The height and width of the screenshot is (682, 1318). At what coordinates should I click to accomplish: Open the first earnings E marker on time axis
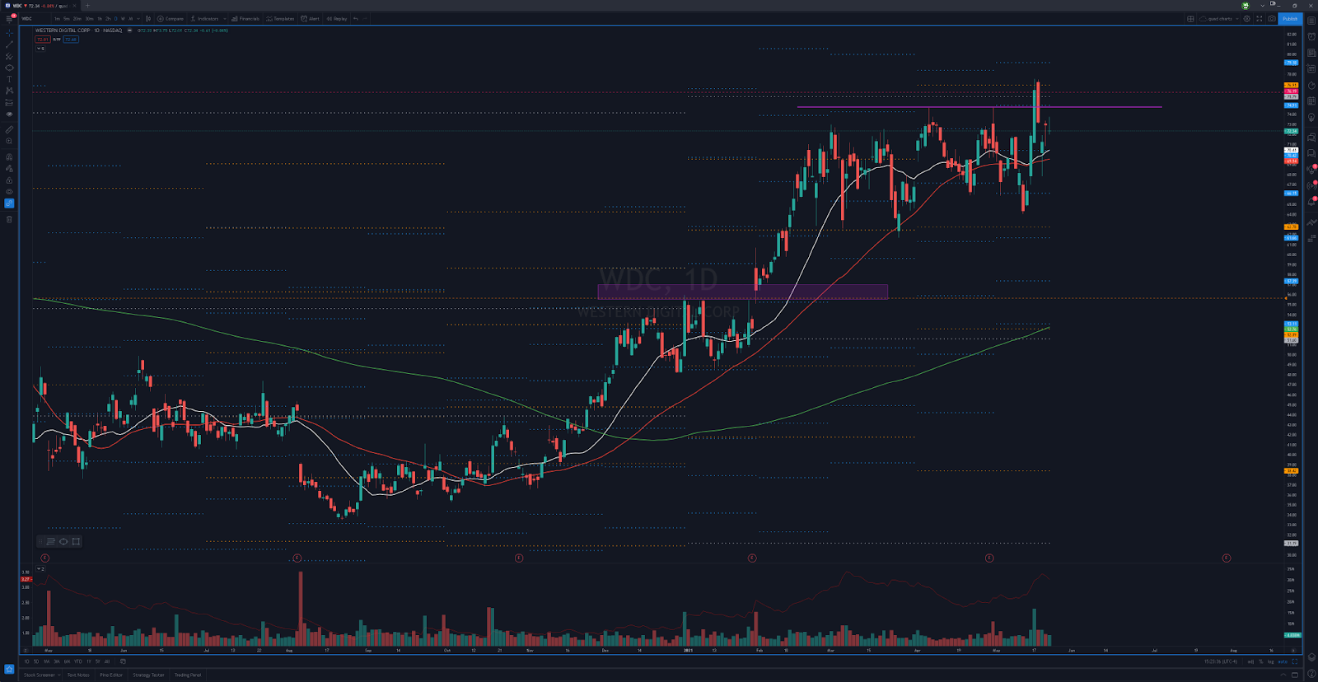45,558
